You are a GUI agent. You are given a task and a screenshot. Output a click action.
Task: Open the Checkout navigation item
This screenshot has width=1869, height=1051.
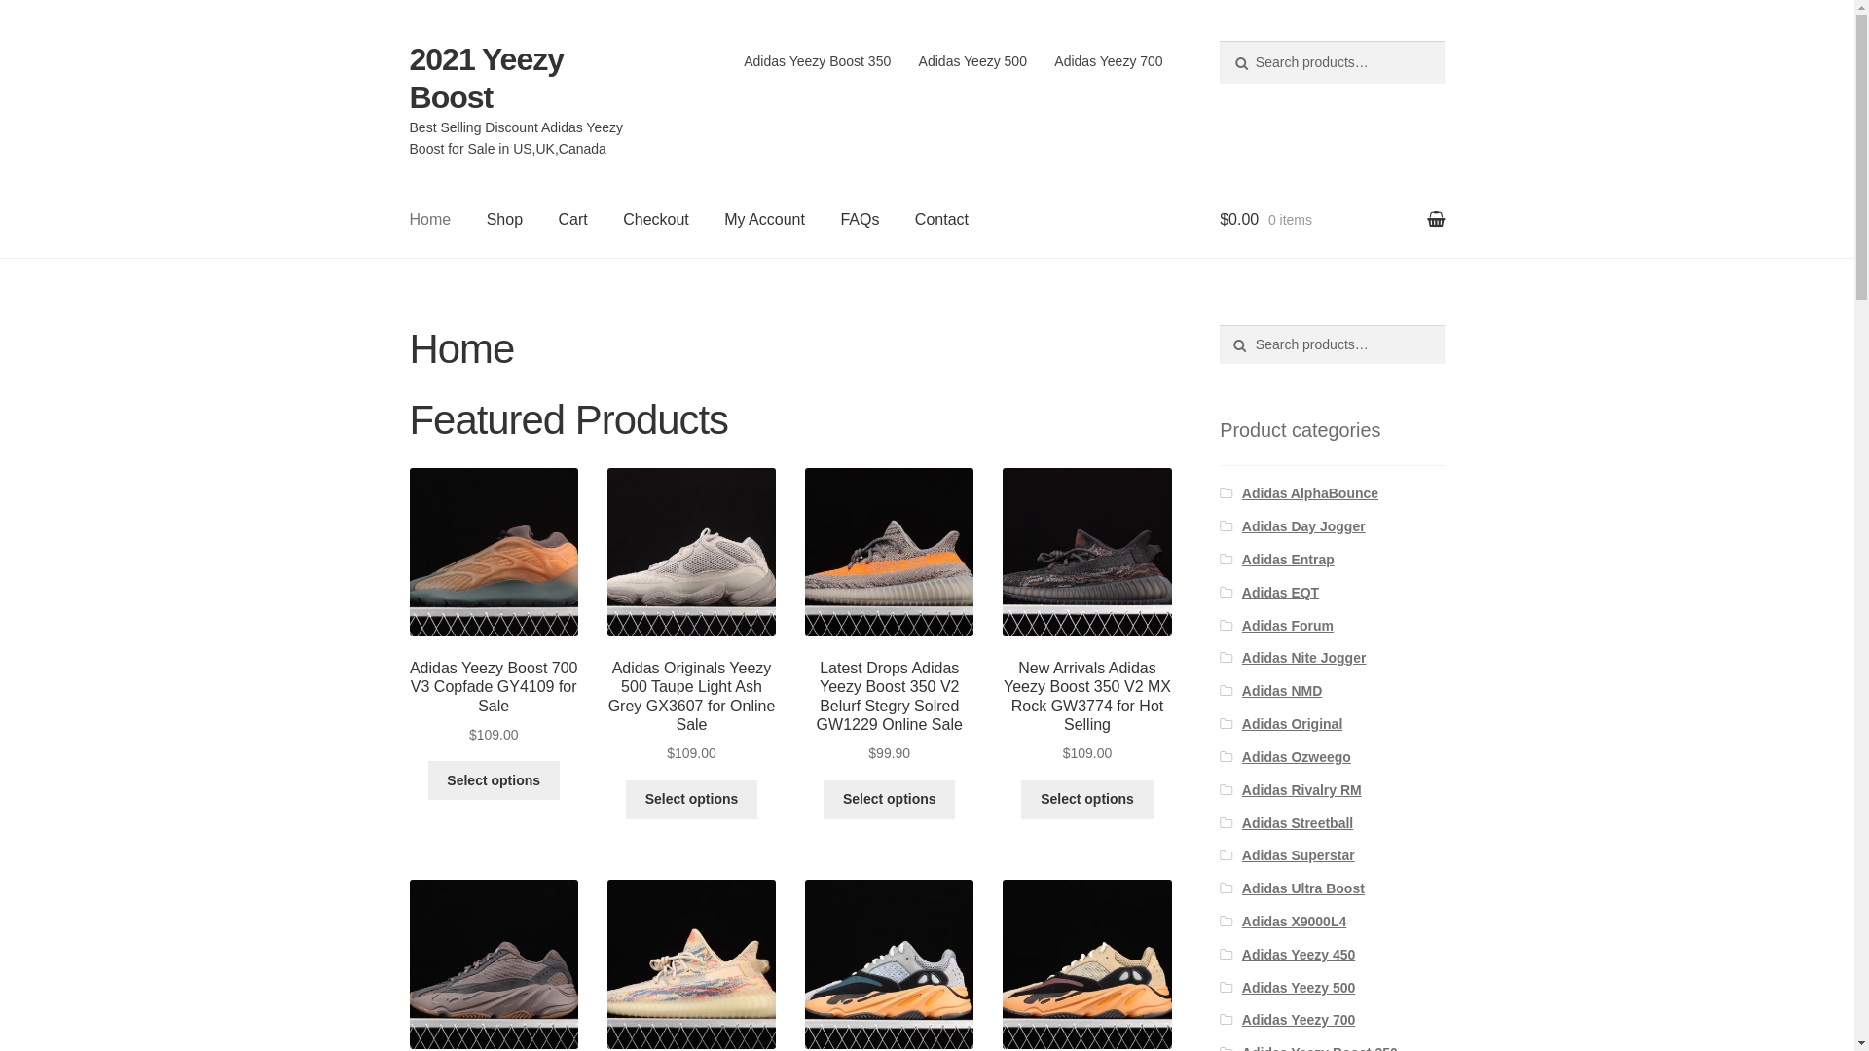pyautogui.click(x=655, y=220)
